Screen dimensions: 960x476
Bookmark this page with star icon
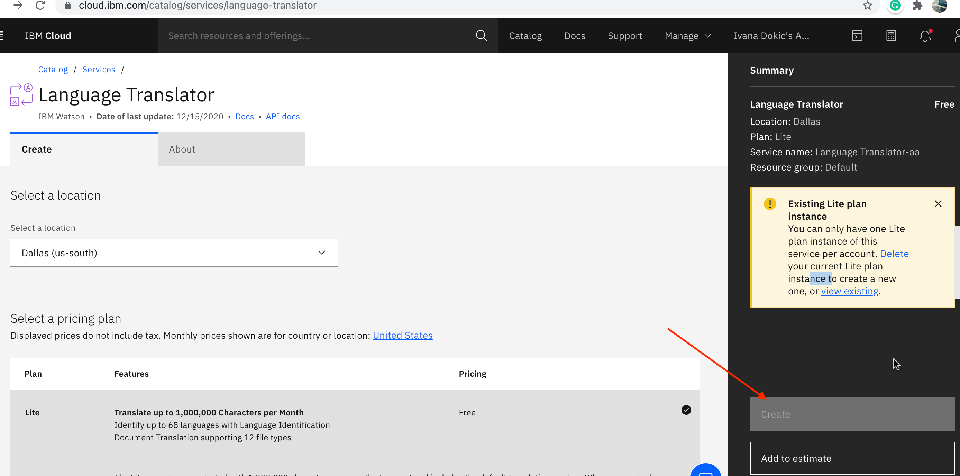click(x=867, y=5)
